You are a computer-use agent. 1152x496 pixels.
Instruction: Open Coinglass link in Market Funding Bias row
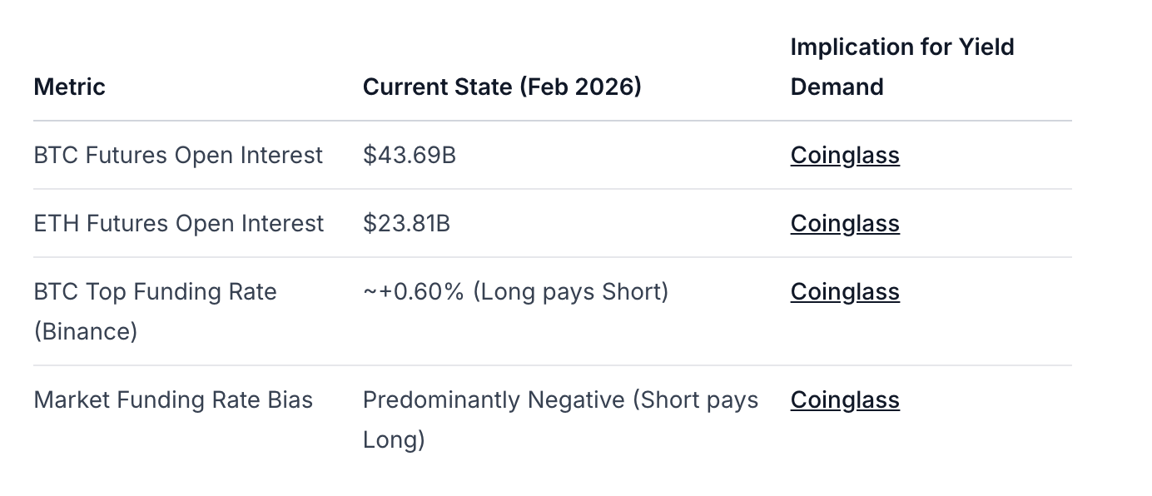(844, 400)
